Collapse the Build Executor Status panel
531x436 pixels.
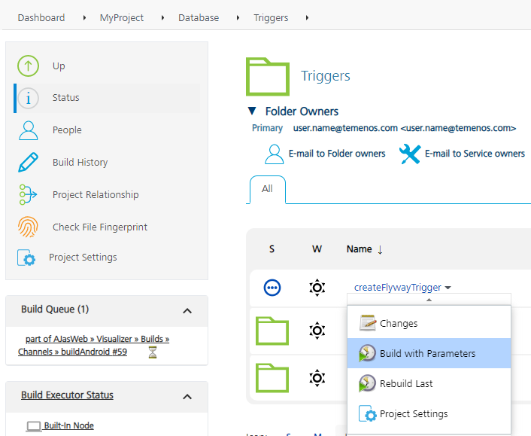pos(187,396)
